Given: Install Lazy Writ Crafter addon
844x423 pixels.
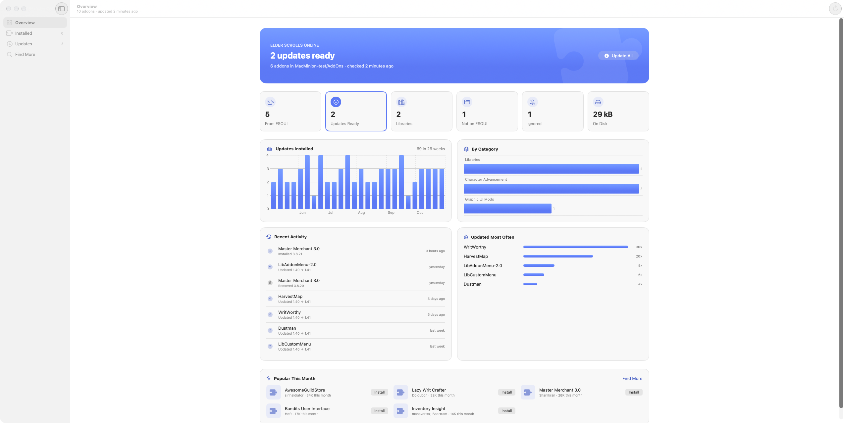Looking at the screenshot, I should (x=507, y=392).
